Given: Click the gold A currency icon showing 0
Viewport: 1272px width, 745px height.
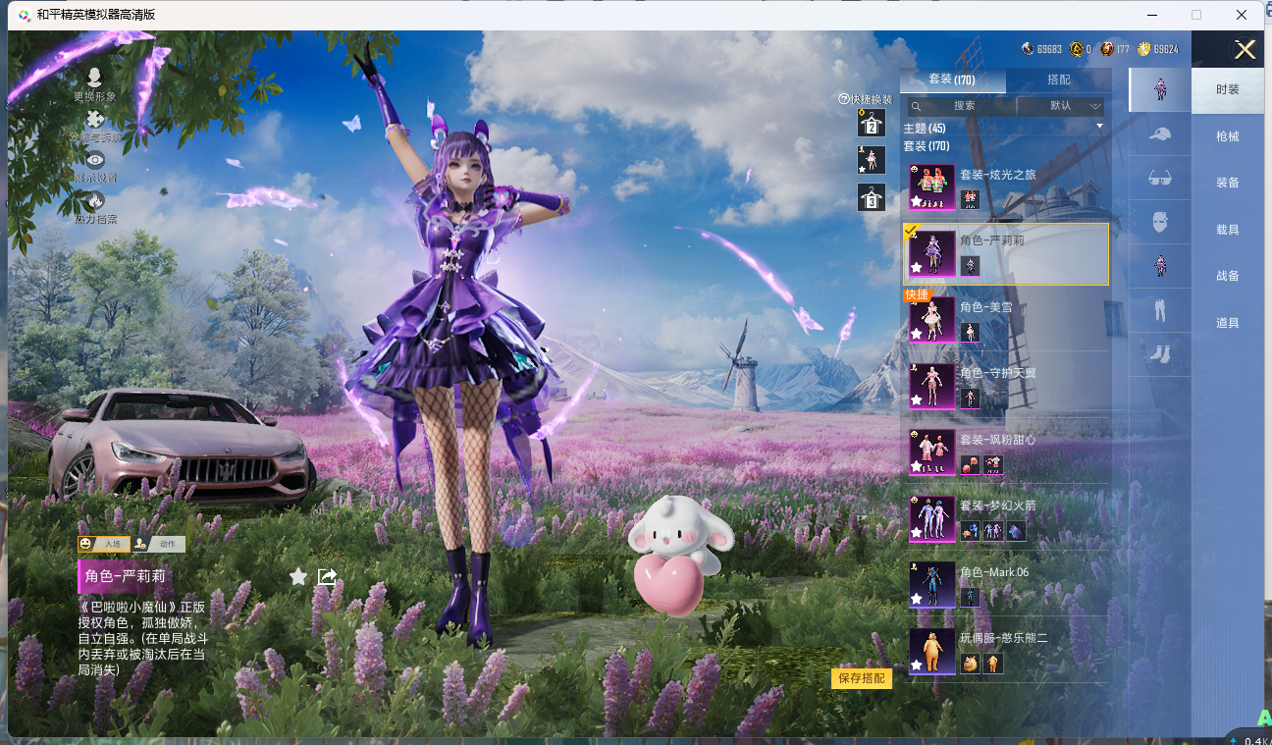Looking at the screenshot, I should 1077,48.
